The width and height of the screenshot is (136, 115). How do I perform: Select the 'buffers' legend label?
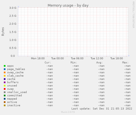pyautogui.click(x=13, y=82)
